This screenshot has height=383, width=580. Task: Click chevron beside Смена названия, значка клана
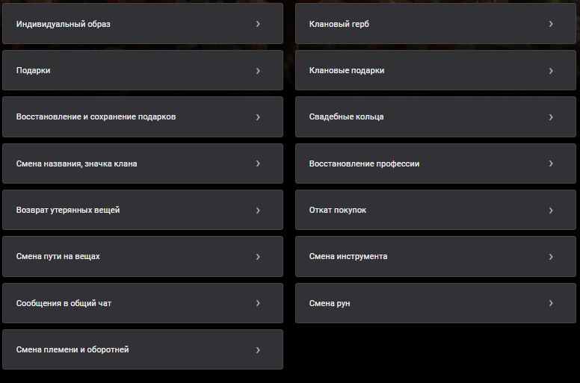click(x=258, y=164)
